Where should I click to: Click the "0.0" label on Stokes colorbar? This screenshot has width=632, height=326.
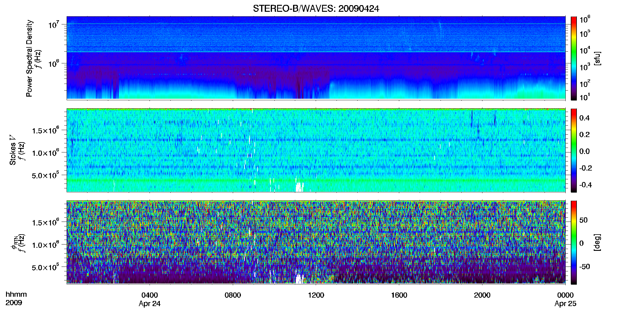pyautogui.click(x=584, y=152)
